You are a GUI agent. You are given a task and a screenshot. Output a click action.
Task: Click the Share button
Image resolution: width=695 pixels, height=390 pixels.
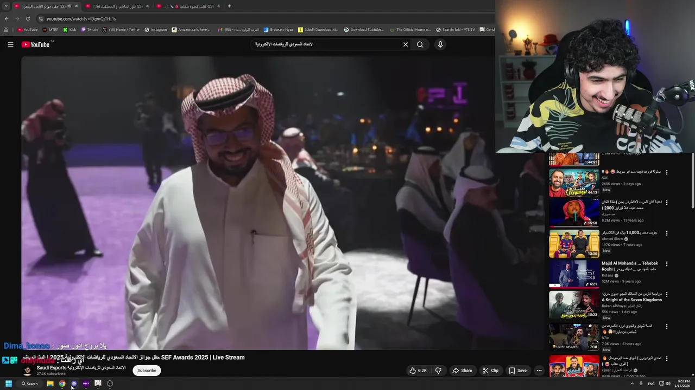(462, 370)
